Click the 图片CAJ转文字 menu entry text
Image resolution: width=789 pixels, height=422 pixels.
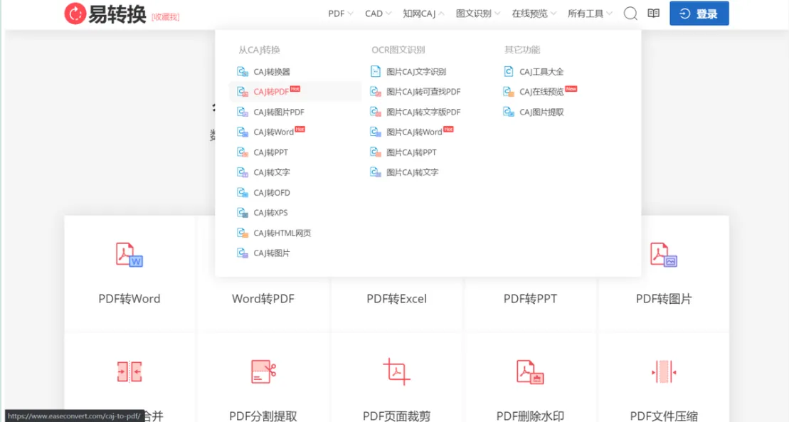point(412,172)
